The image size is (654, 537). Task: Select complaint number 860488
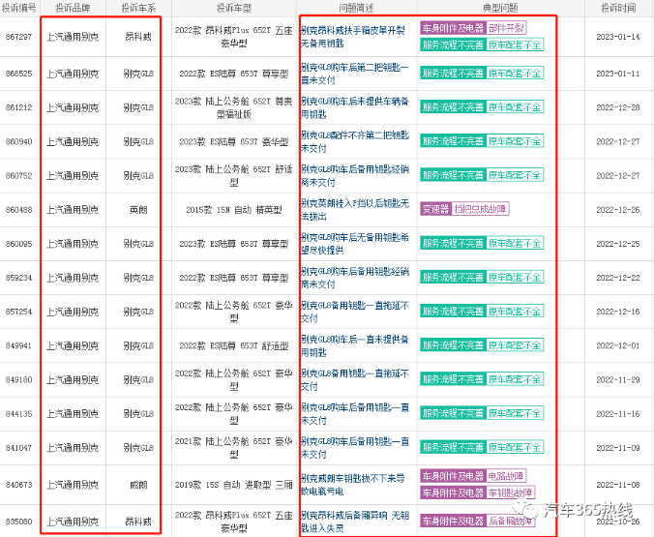pyautogui.click(x=18, y=210)
